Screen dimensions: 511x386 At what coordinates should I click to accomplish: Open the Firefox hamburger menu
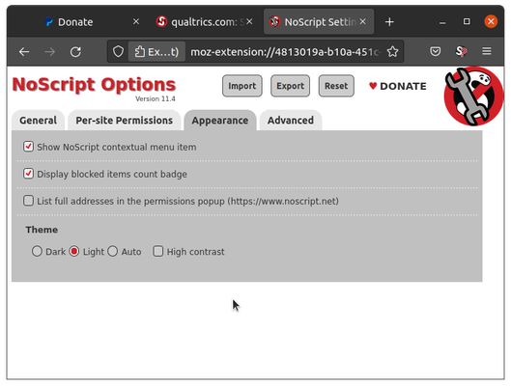487,51
